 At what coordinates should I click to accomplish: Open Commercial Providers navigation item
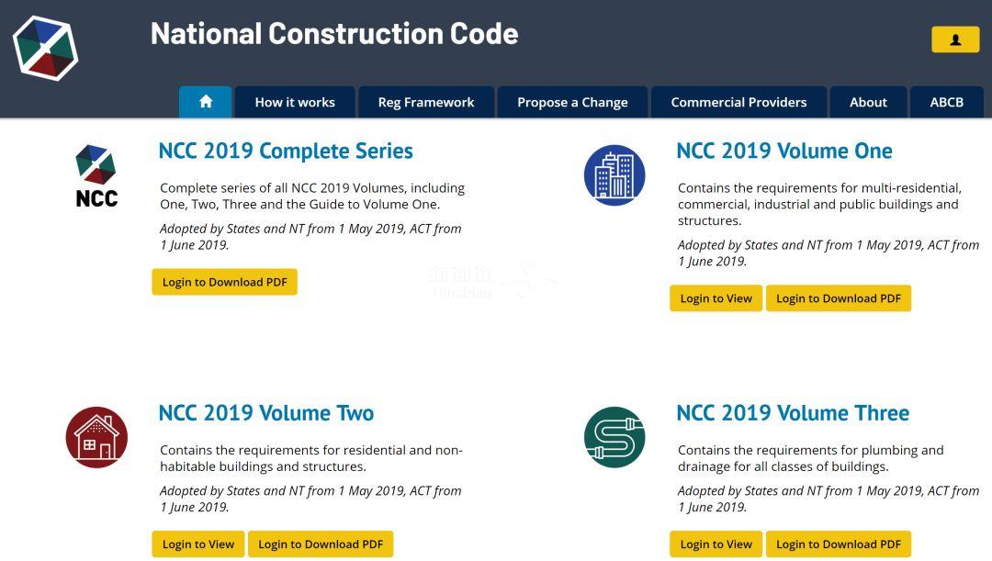click(738, 102)
